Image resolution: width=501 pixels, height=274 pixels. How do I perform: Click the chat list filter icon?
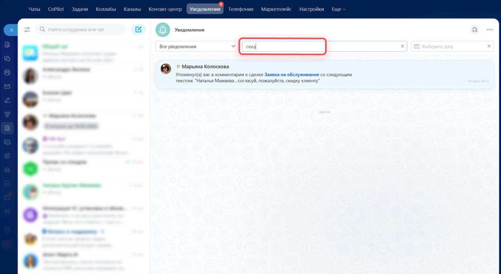point(27,29)
